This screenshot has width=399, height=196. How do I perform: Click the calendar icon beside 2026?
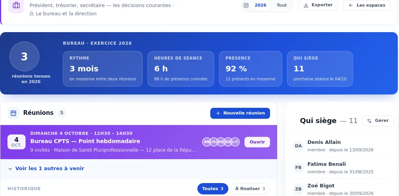coord(246,5)
